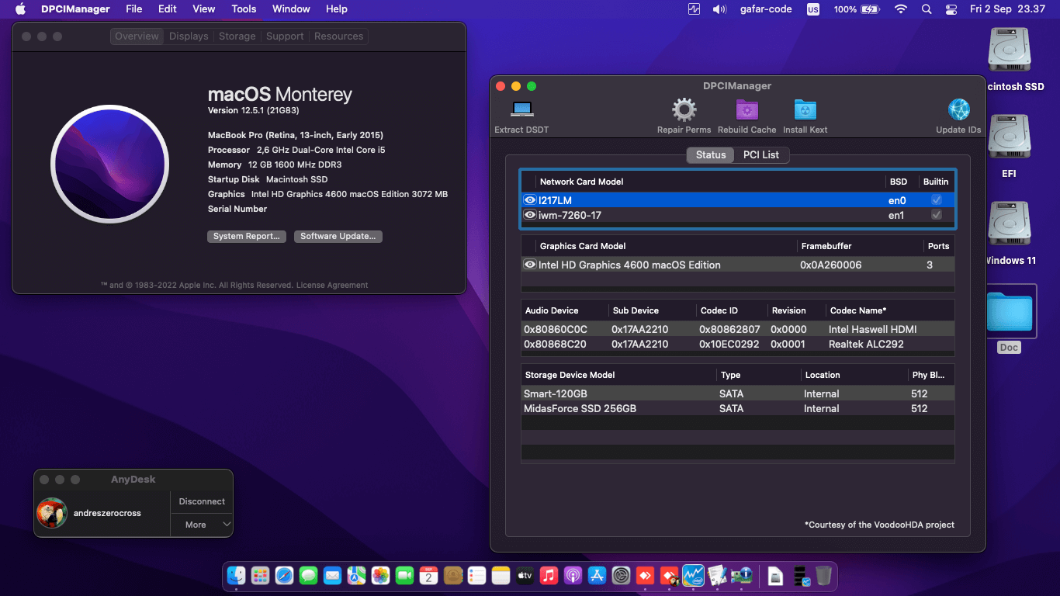Run Repair Perms from DPCIManager toolbar
This screenshot has width=1060, height=596.
(x=684, y=109)
